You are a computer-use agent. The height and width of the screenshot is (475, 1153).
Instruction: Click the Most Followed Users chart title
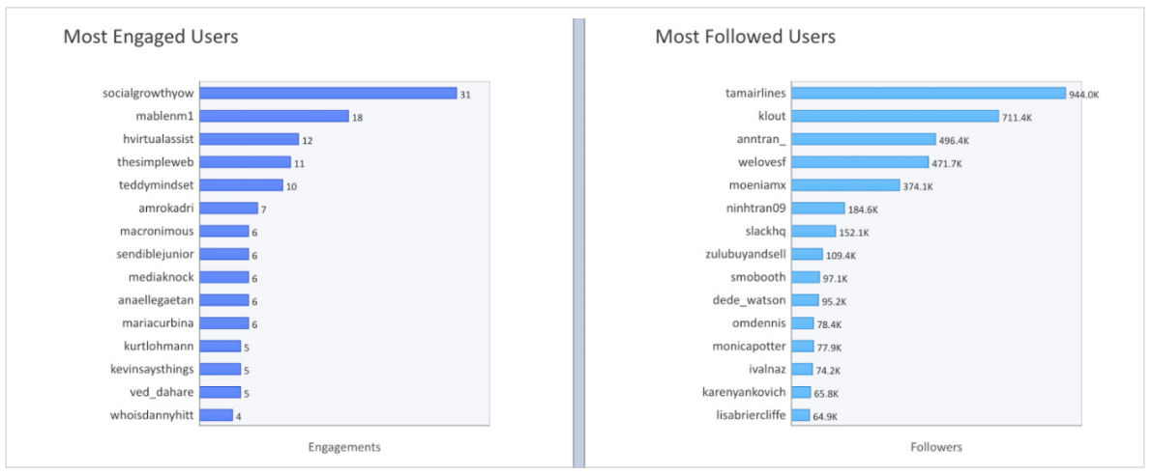tap(745, 37)
